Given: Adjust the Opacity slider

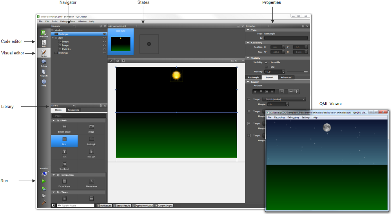Looking at the screenshot, I should click(306, 72).
